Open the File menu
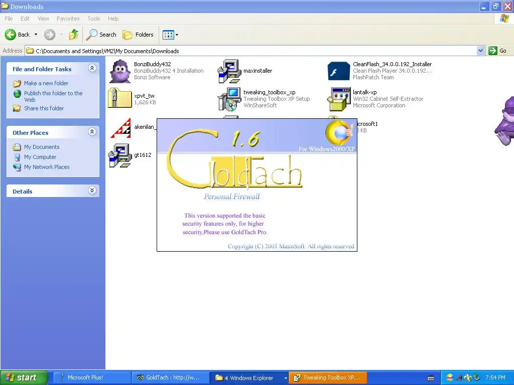Viewport: 514px width, 385px height. [9, 19]
